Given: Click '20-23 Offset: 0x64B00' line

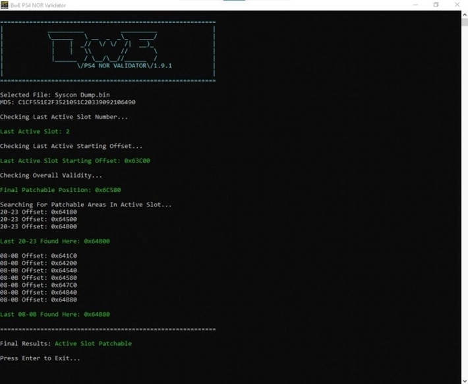Looking at the screenshot, I should tap(38, 226).
